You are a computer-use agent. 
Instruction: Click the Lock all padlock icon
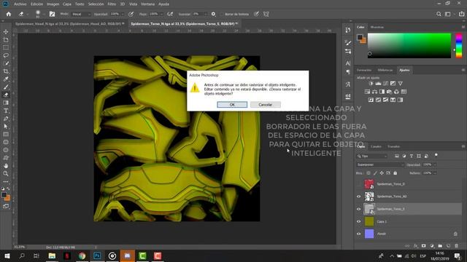coord(395,173)
